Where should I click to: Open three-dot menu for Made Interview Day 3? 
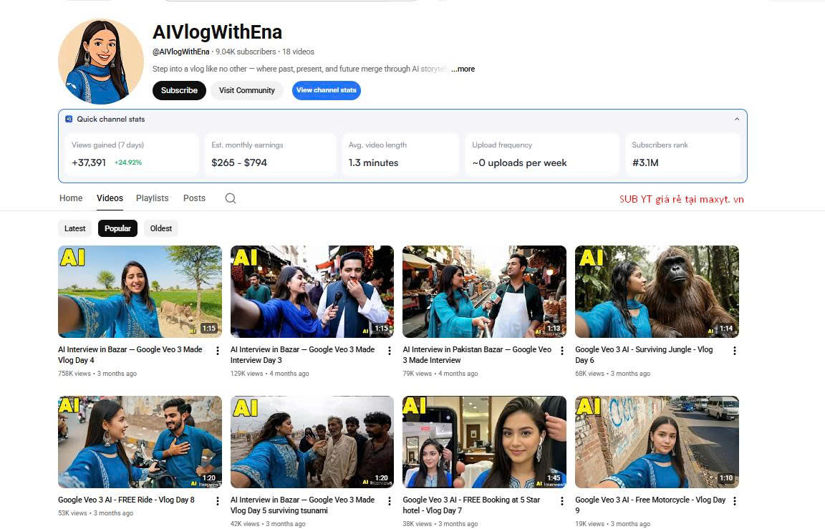point(390,351)
